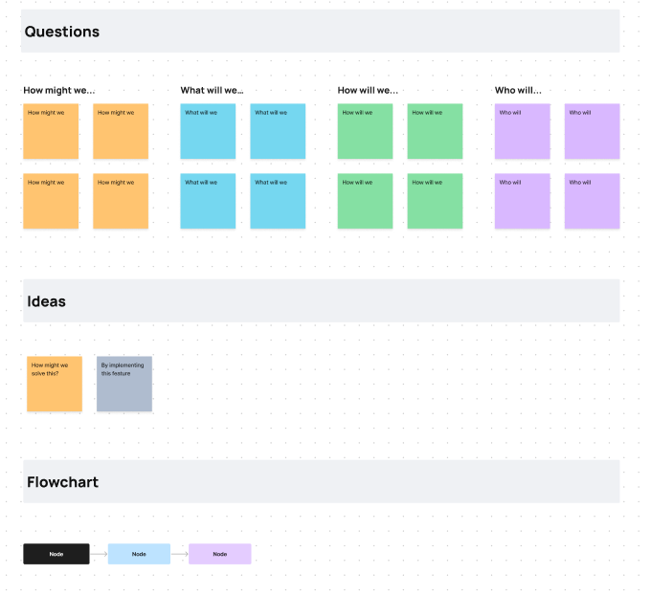Click arrow between black and blue nodes

point(99,554)
